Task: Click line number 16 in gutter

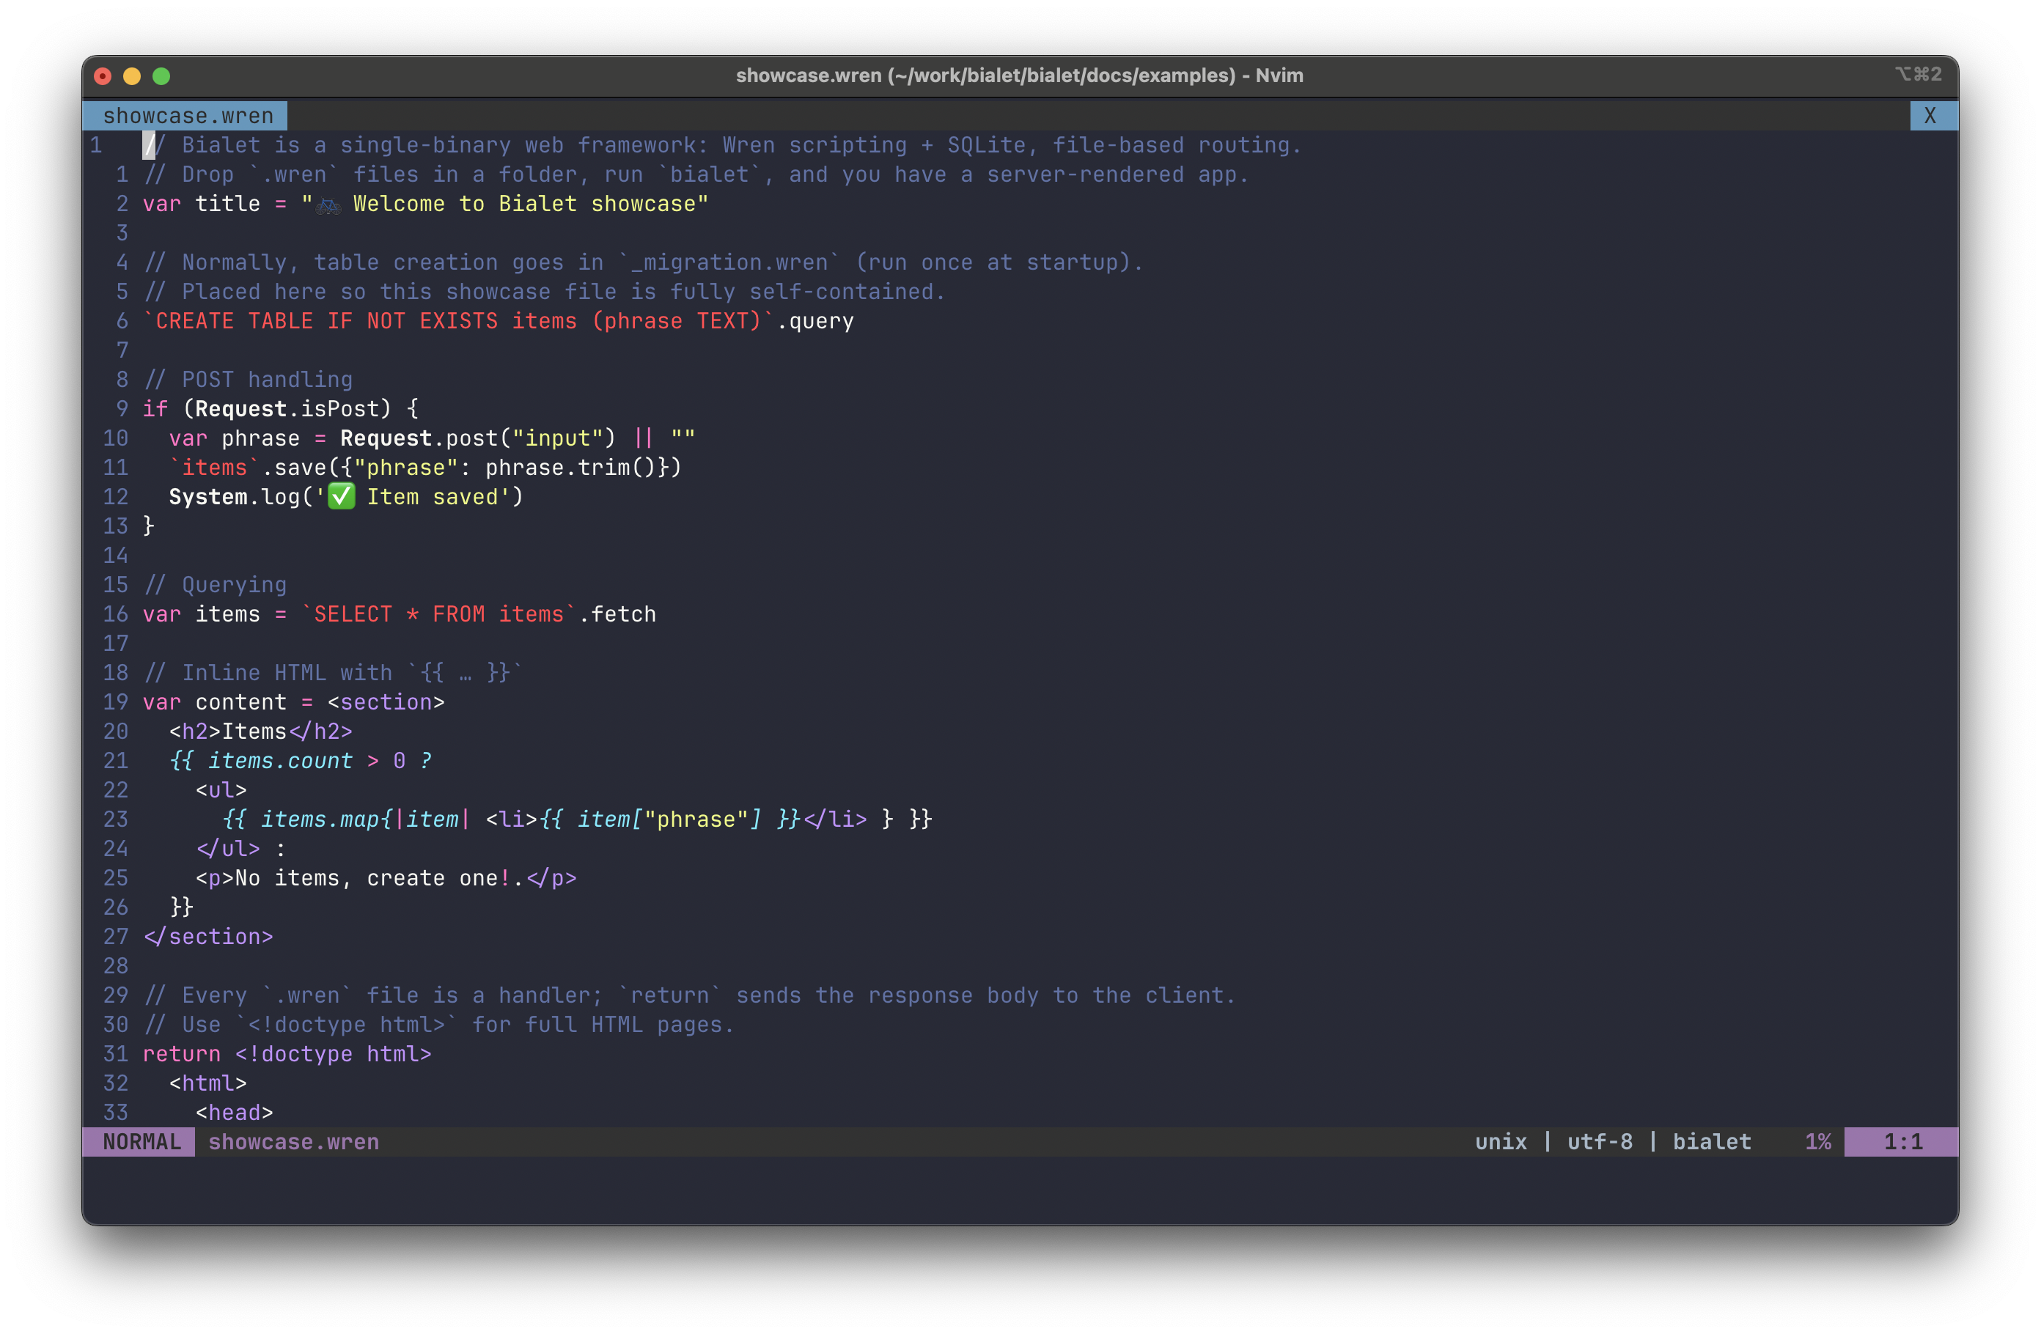Action: click(116, 615)
